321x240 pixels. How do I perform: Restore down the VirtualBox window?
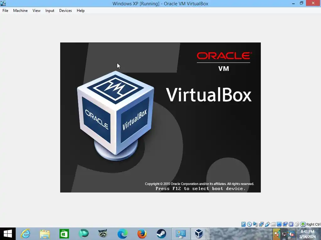coord(301,3)
